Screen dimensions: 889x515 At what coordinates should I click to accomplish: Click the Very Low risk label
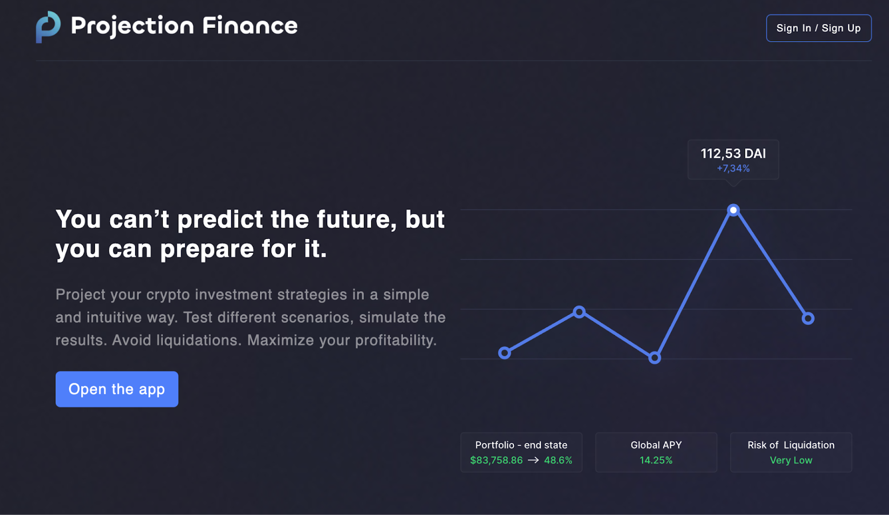pos(791,460)
